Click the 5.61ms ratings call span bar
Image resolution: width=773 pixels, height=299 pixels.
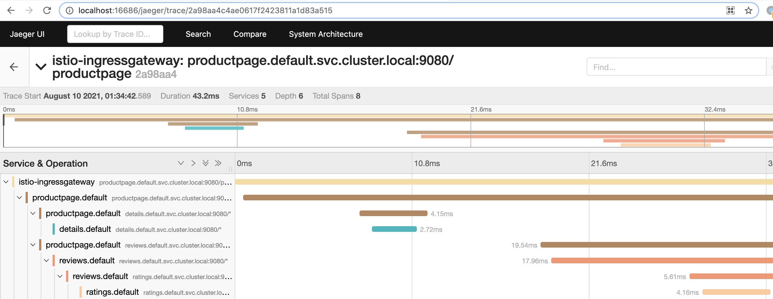731,276
